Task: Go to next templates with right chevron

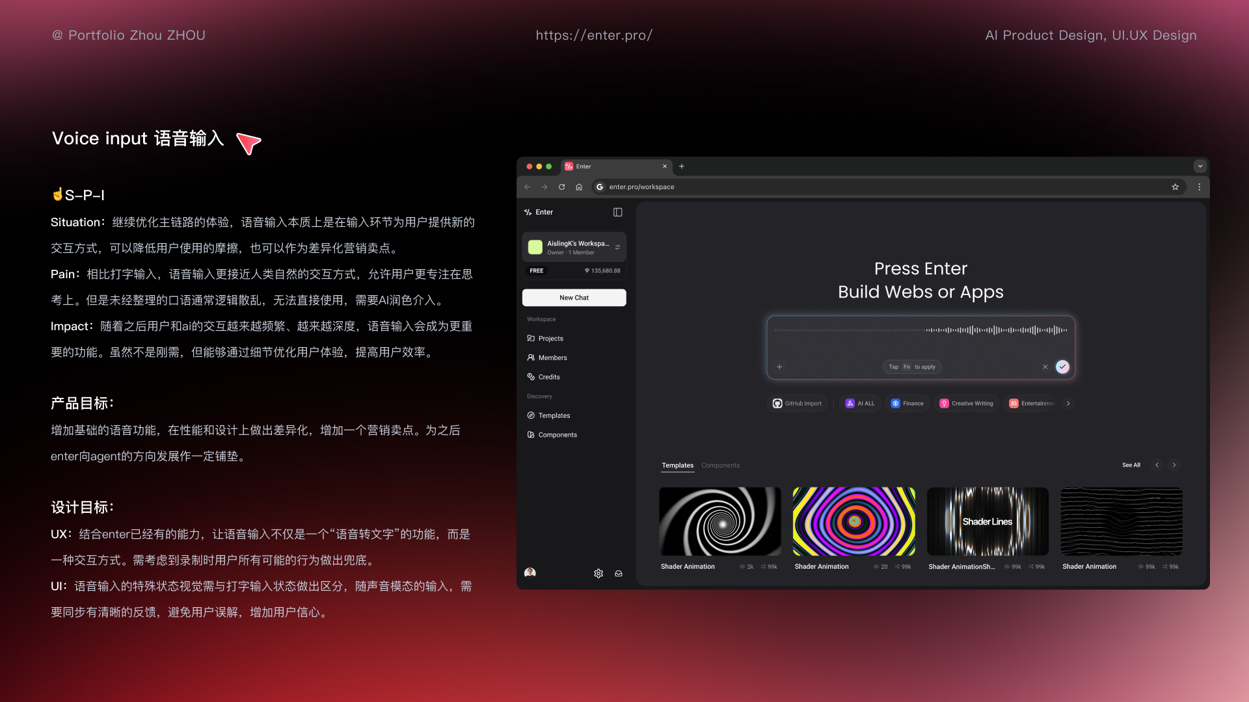Action: [1174, 465]
